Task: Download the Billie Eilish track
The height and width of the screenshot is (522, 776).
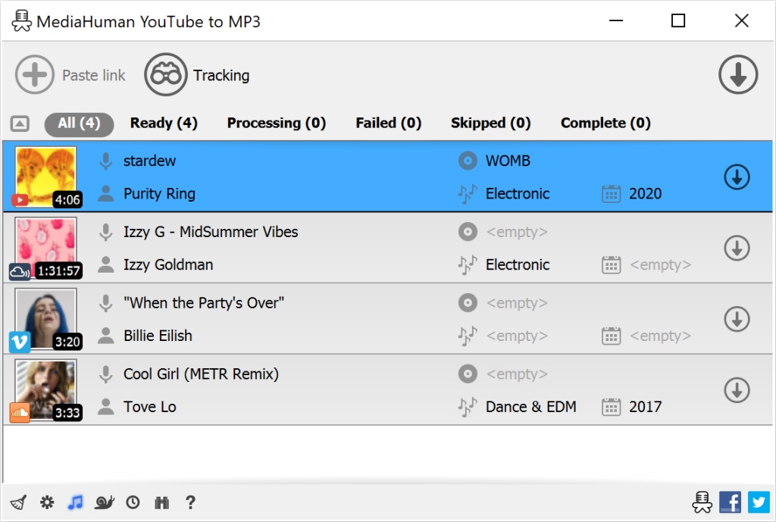Action: [737, 319]
